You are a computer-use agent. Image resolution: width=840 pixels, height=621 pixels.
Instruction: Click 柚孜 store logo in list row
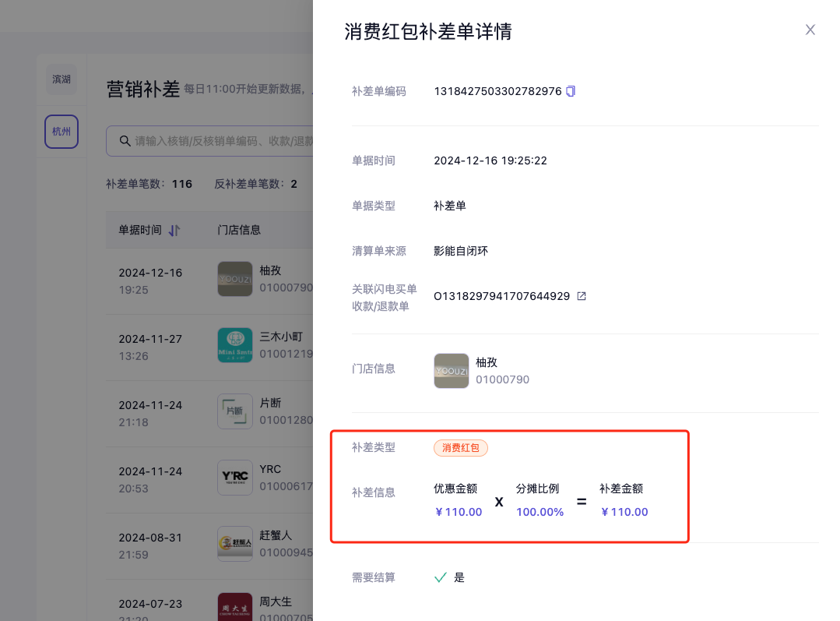[x=234, y=279]
